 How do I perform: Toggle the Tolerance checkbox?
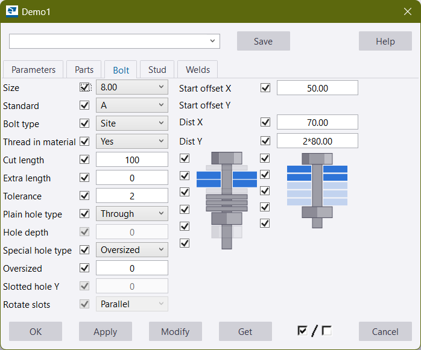click(84, 196)
